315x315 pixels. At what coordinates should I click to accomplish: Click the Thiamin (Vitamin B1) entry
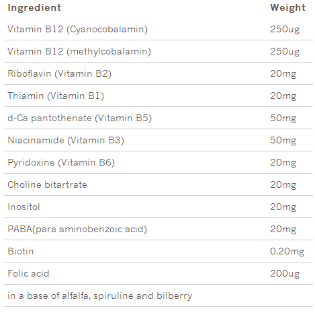click(x=56, y=96)
